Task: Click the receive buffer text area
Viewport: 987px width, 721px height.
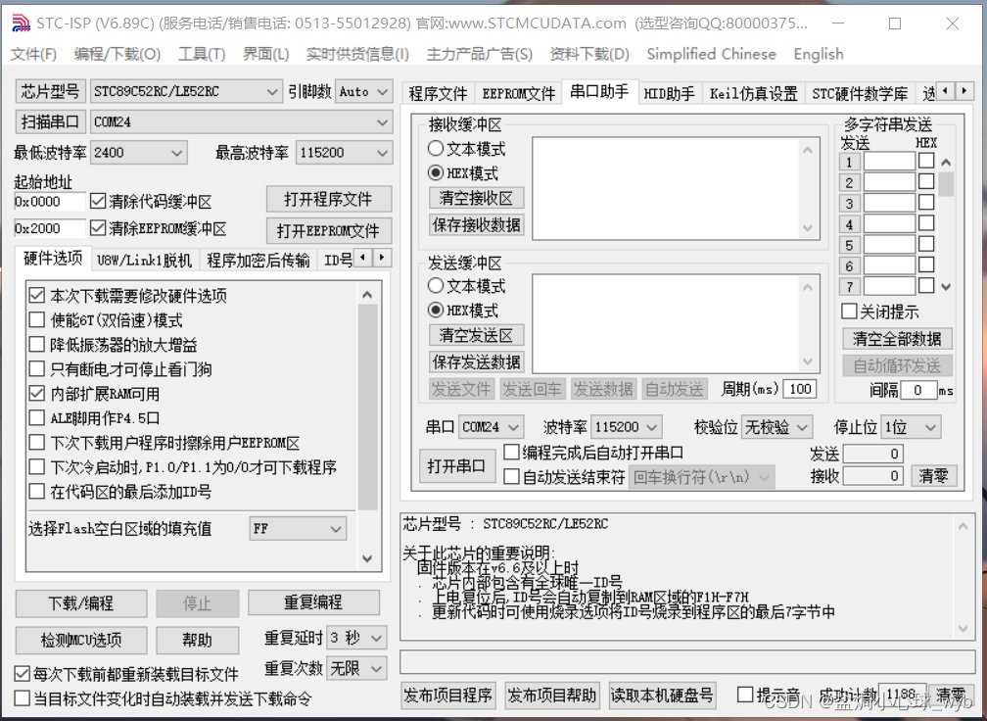Action: pos(676,188)
